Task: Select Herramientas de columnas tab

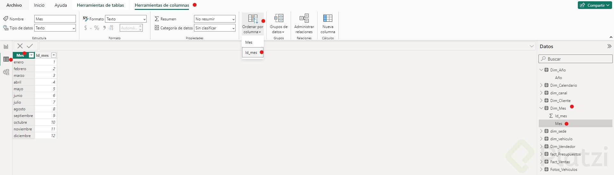Action: pos(162,5)
